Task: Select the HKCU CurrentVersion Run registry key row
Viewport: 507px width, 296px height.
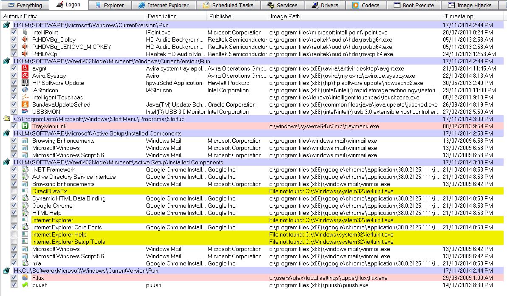Action: tap(86, 271)
